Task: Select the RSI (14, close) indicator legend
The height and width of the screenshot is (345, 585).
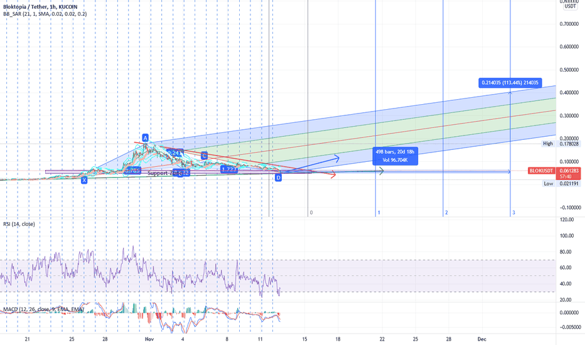Action: [19, 224]
